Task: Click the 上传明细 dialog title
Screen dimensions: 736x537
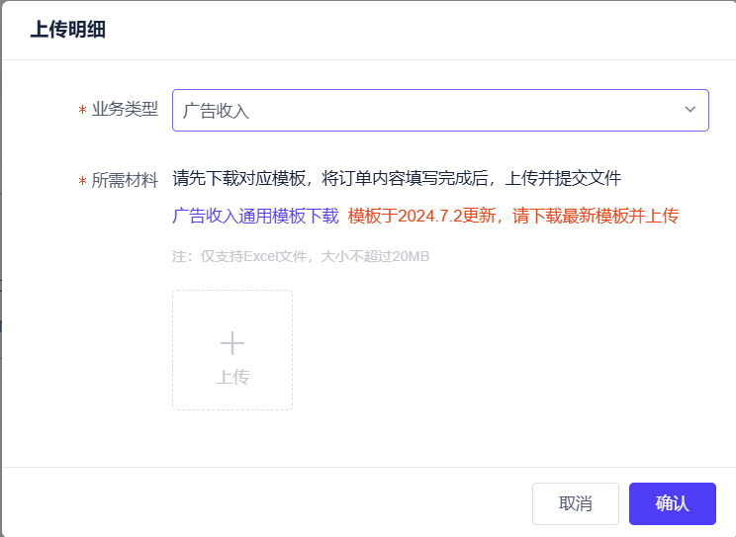Action: (67, 30)
